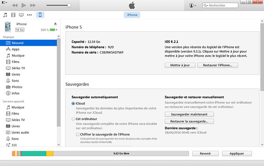Open the Movies library icon in toolbar
The height and width of the screenshot is (166, 264).
click(x=13, y=15)
